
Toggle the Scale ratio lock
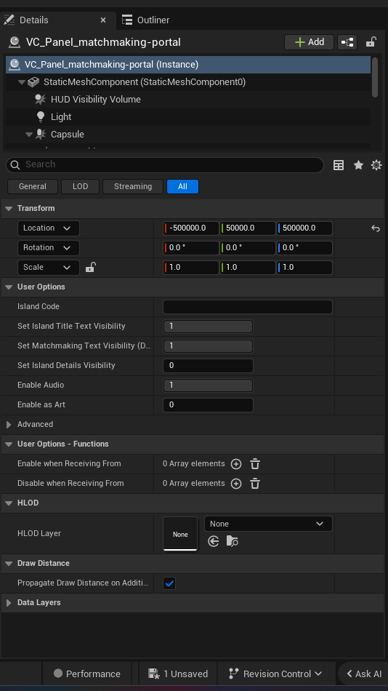click(90, 267)
